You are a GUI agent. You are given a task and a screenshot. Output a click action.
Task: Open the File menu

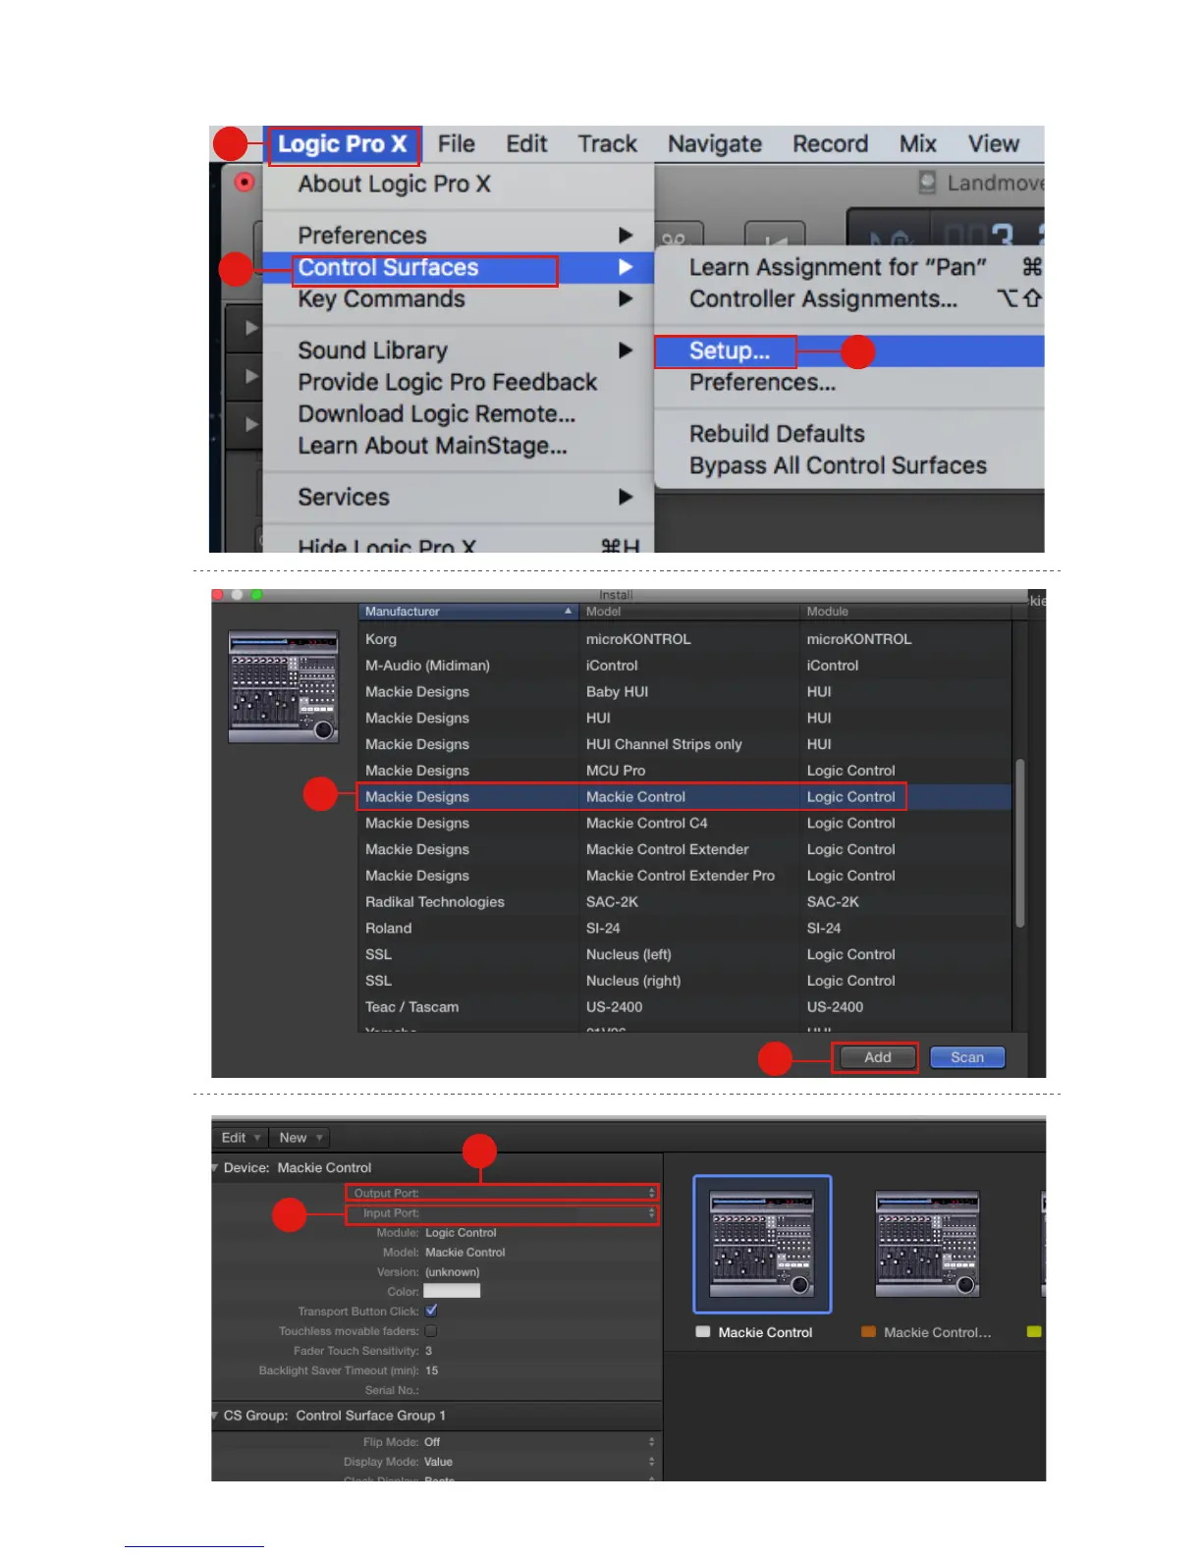tap(456, 144)
